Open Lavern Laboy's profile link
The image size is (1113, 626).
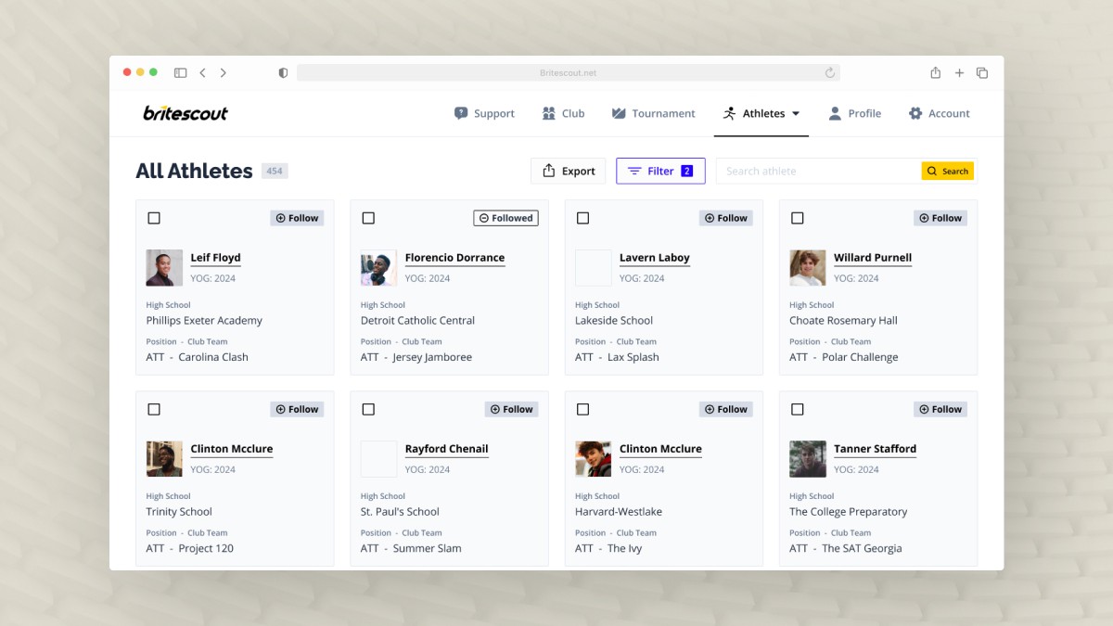pos(655,258)
